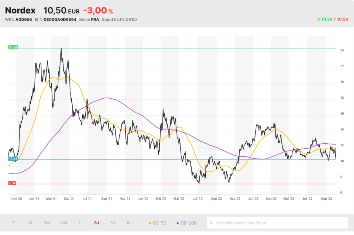This screenshot has width=354, height=235.
Task: Open the Börse FRA exchange selector
Action: tap(89, 20)
